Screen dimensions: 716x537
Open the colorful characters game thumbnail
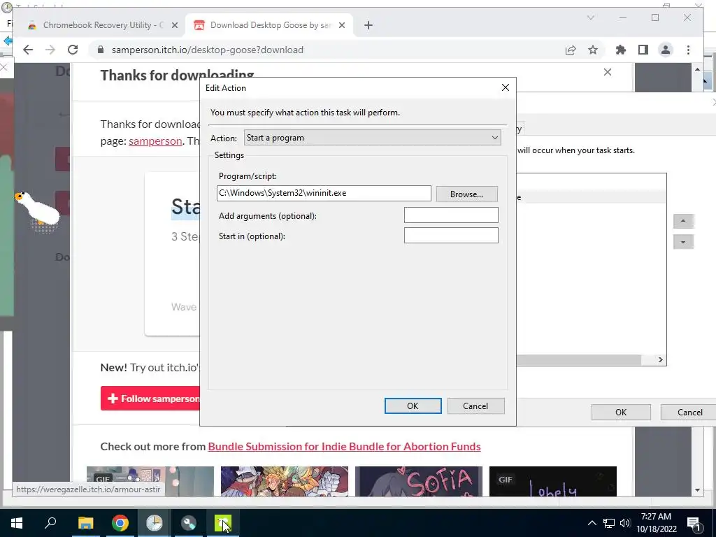pyautogui.click(x=285, y=481)
